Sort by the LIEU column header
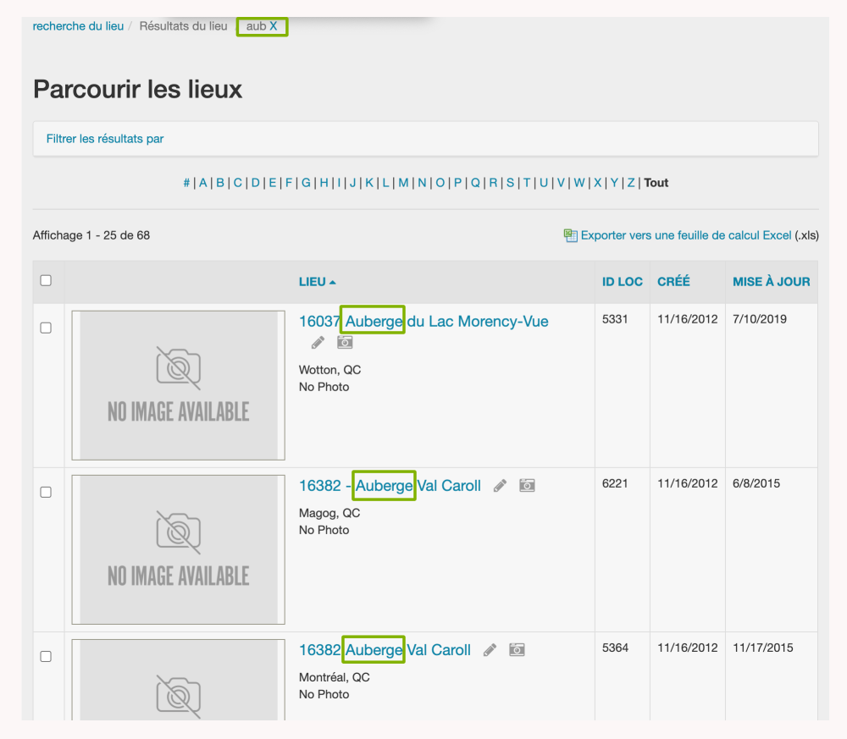The width and height of the screenshot is (847, 739). [317, 282]
